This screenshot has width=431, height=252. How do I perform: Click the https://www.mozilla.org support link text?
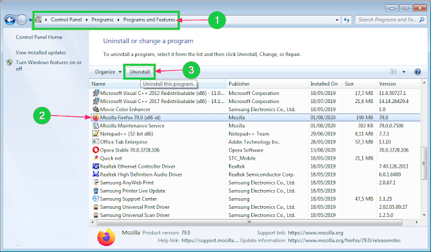(316, 232)
